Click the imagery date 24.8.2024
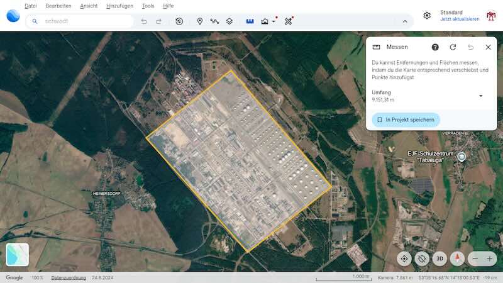This screenshot has height=283, width=503. 102,277
